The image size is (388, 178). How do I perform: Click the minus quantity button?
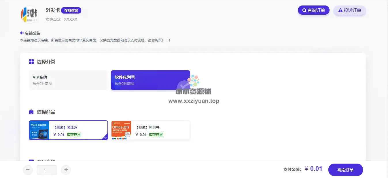[x=28, y=170]
